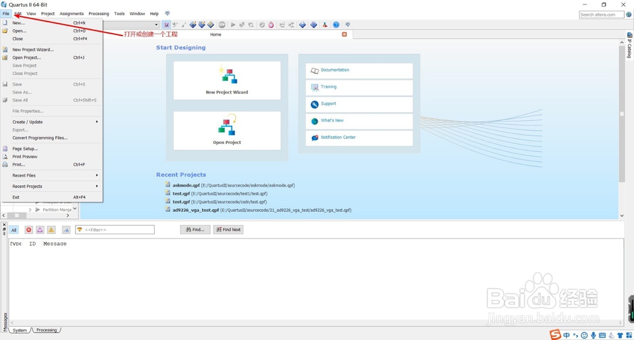Viewport: 634px width, 340px height.
Task: Expand the Partition Merge tree node
Action: pyautogui.click(x=30, y=210)
